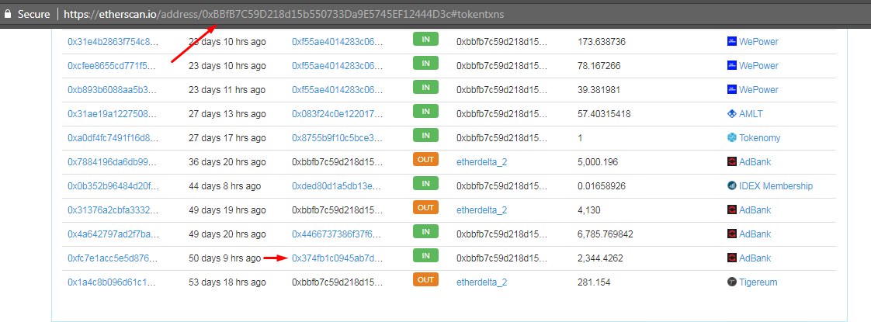Open sender 0xf55ae4014283c06... in 78.167266 row
Image resolution: width=871 pixels, height=322 pixels.
337,65
